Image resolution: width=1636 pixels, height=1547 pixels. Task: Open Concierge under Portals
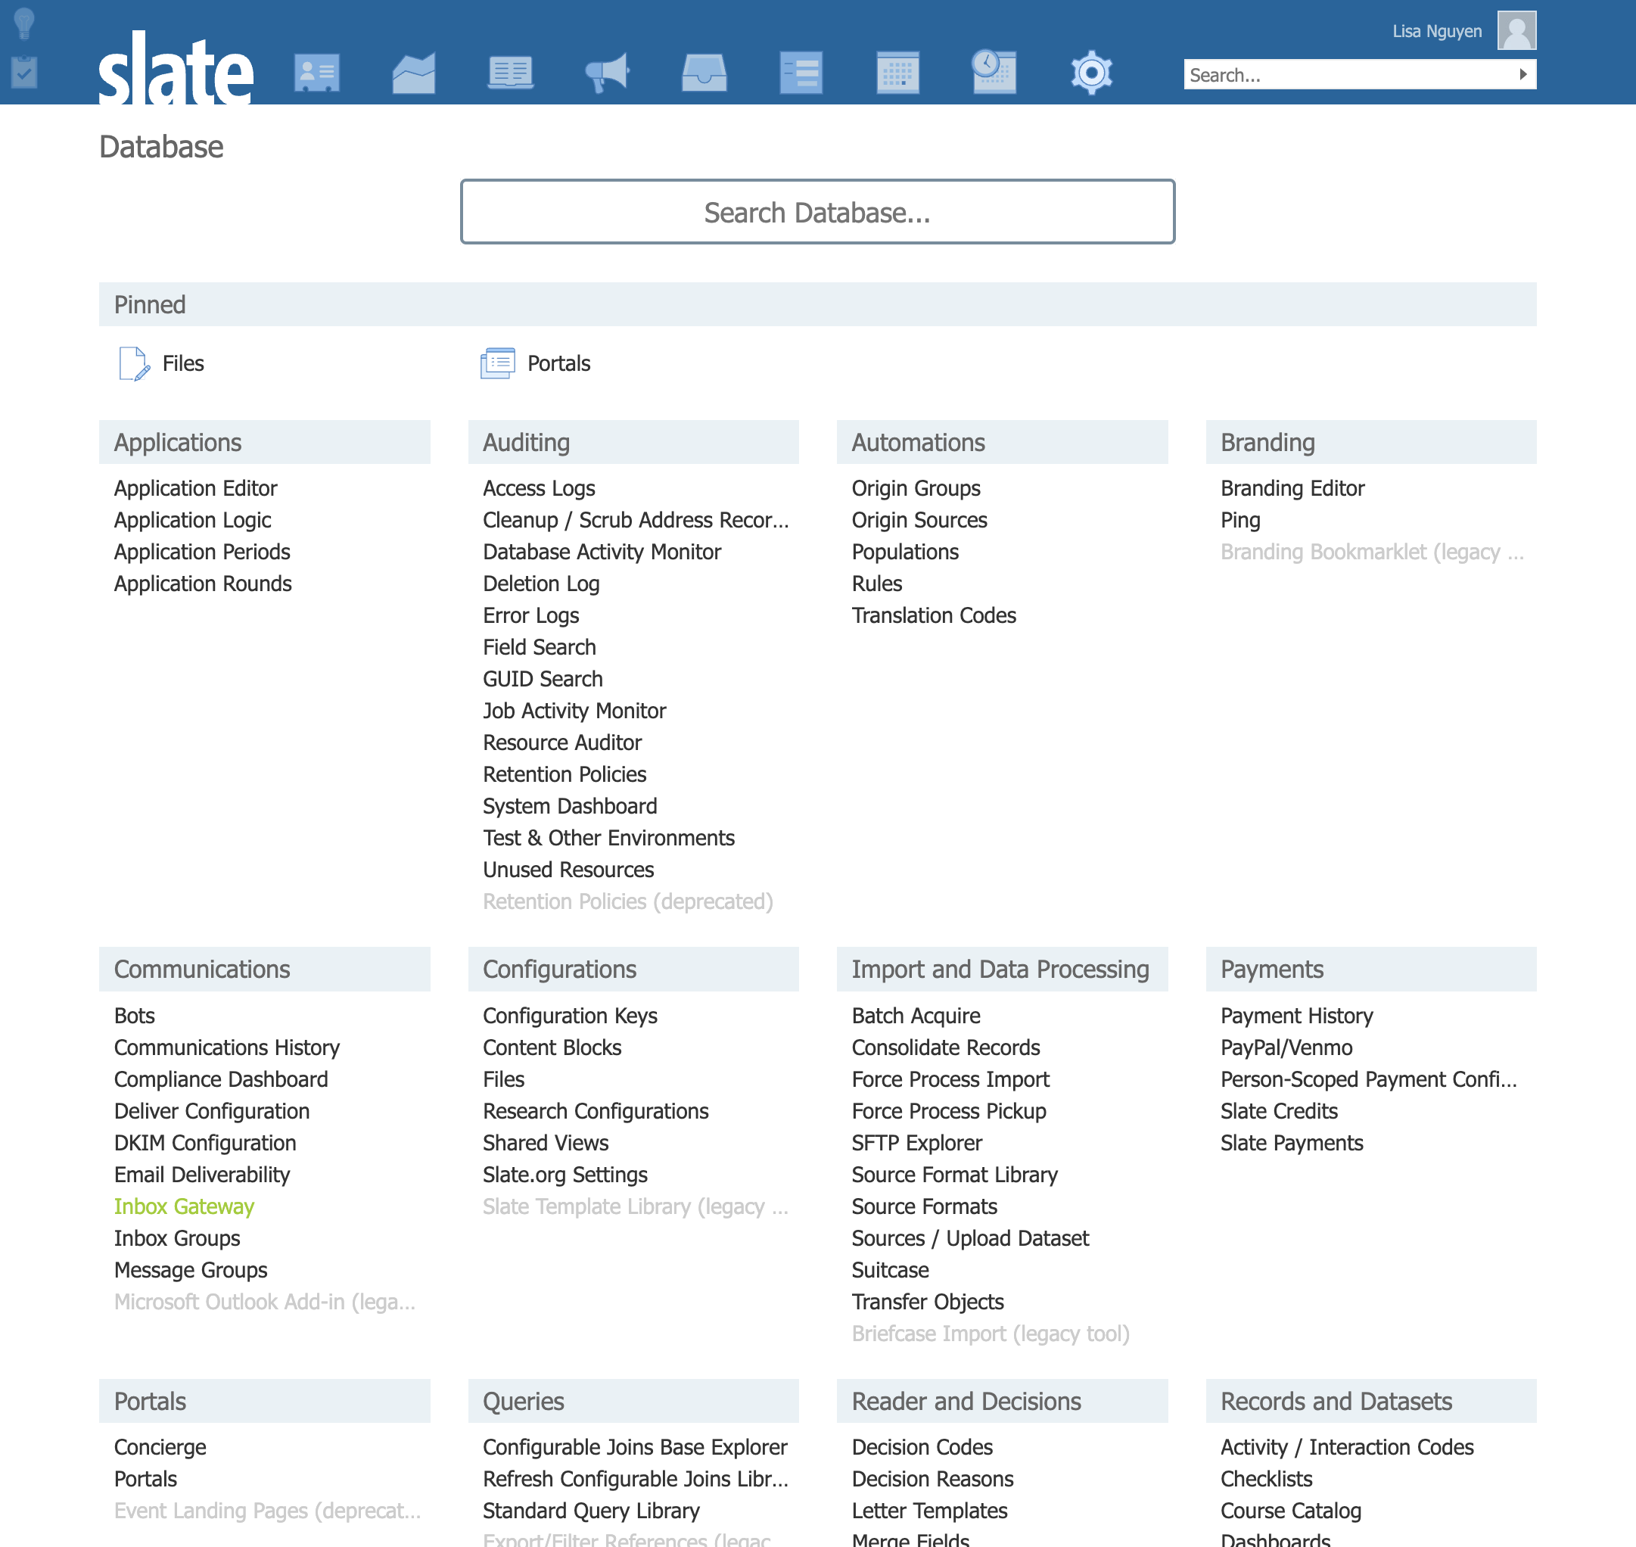160,1447
